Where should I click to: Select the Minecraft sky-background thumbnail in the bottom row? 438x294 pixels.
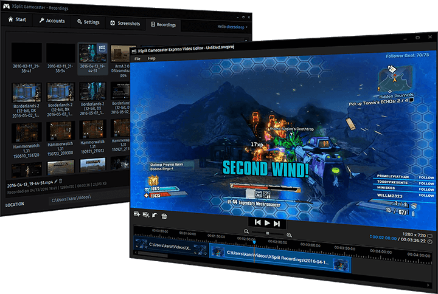(92, 165)
